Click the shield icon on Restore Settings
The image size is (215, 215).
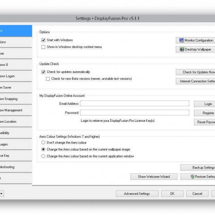tap(193, 176)
